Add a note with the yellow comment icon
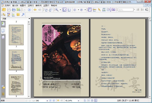Image resolution: width=152 pixels, height=103 pixels. 18,15
